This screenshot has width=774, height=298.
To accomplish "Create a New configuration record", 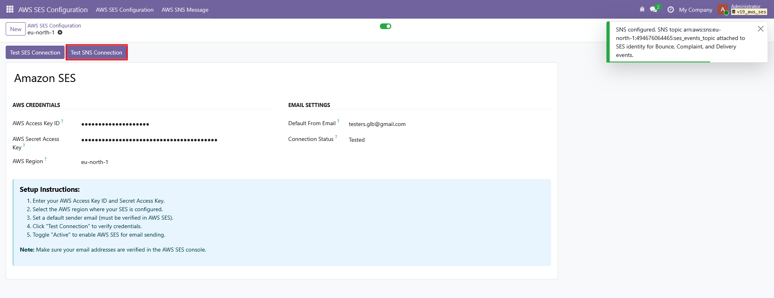I will click(x=16, y=29).
